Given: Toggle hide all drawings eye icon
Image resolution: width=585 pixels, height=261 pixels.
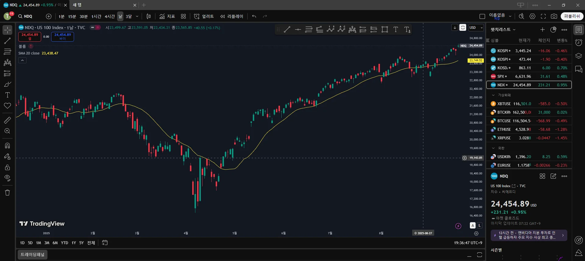Looking at the screenshot, I should point(7,178).
